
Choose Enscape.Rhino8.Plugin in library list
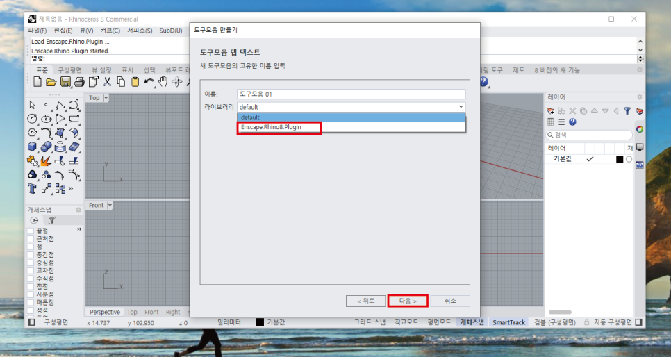[351, 127]
